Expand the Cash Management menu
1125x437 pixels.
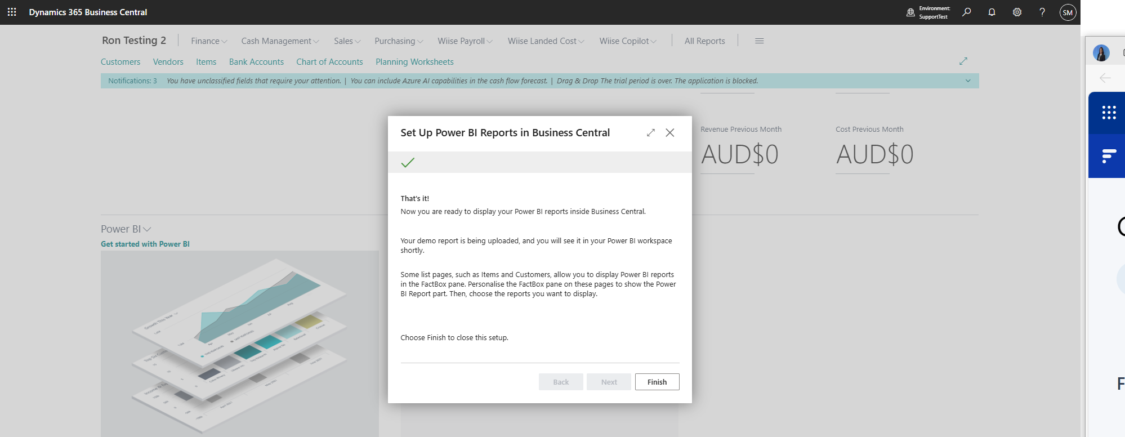pos(280,41)
